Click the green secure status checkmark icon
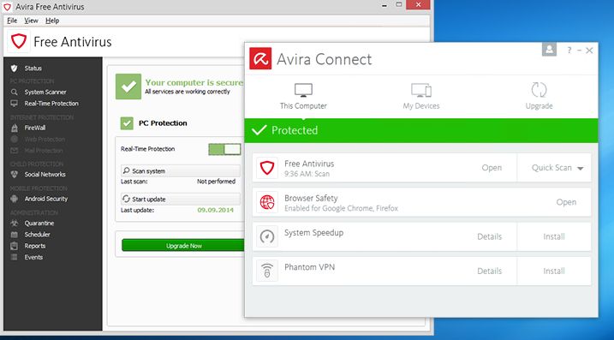Image resolution: width=614 pixels, height=340 pixels. click(128, 86)
